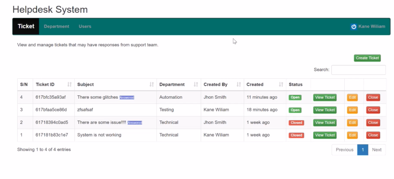Viewport: 394px width, 179px height.
Task: Sort table by Created date arrows
Action: (x=281, y=85)
